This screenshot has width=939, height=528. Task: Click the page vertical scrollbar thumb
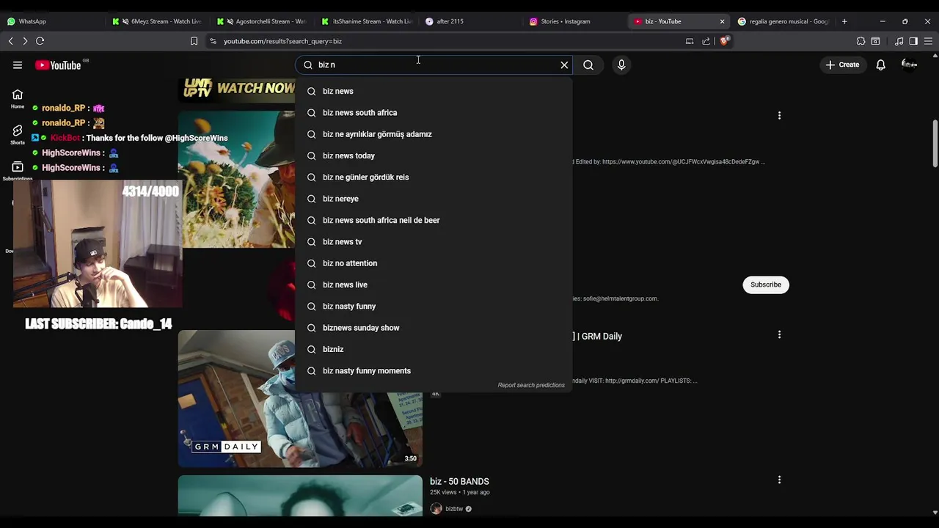pos(935,143)
